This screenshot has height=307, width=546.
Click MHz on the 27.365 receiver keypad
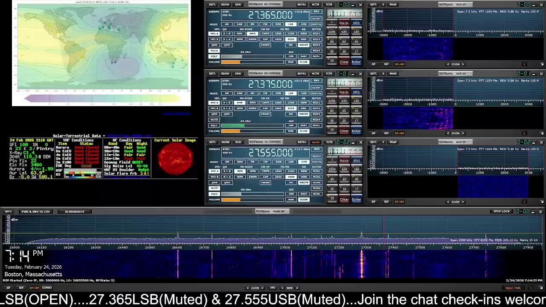click(x=356, y=23)
